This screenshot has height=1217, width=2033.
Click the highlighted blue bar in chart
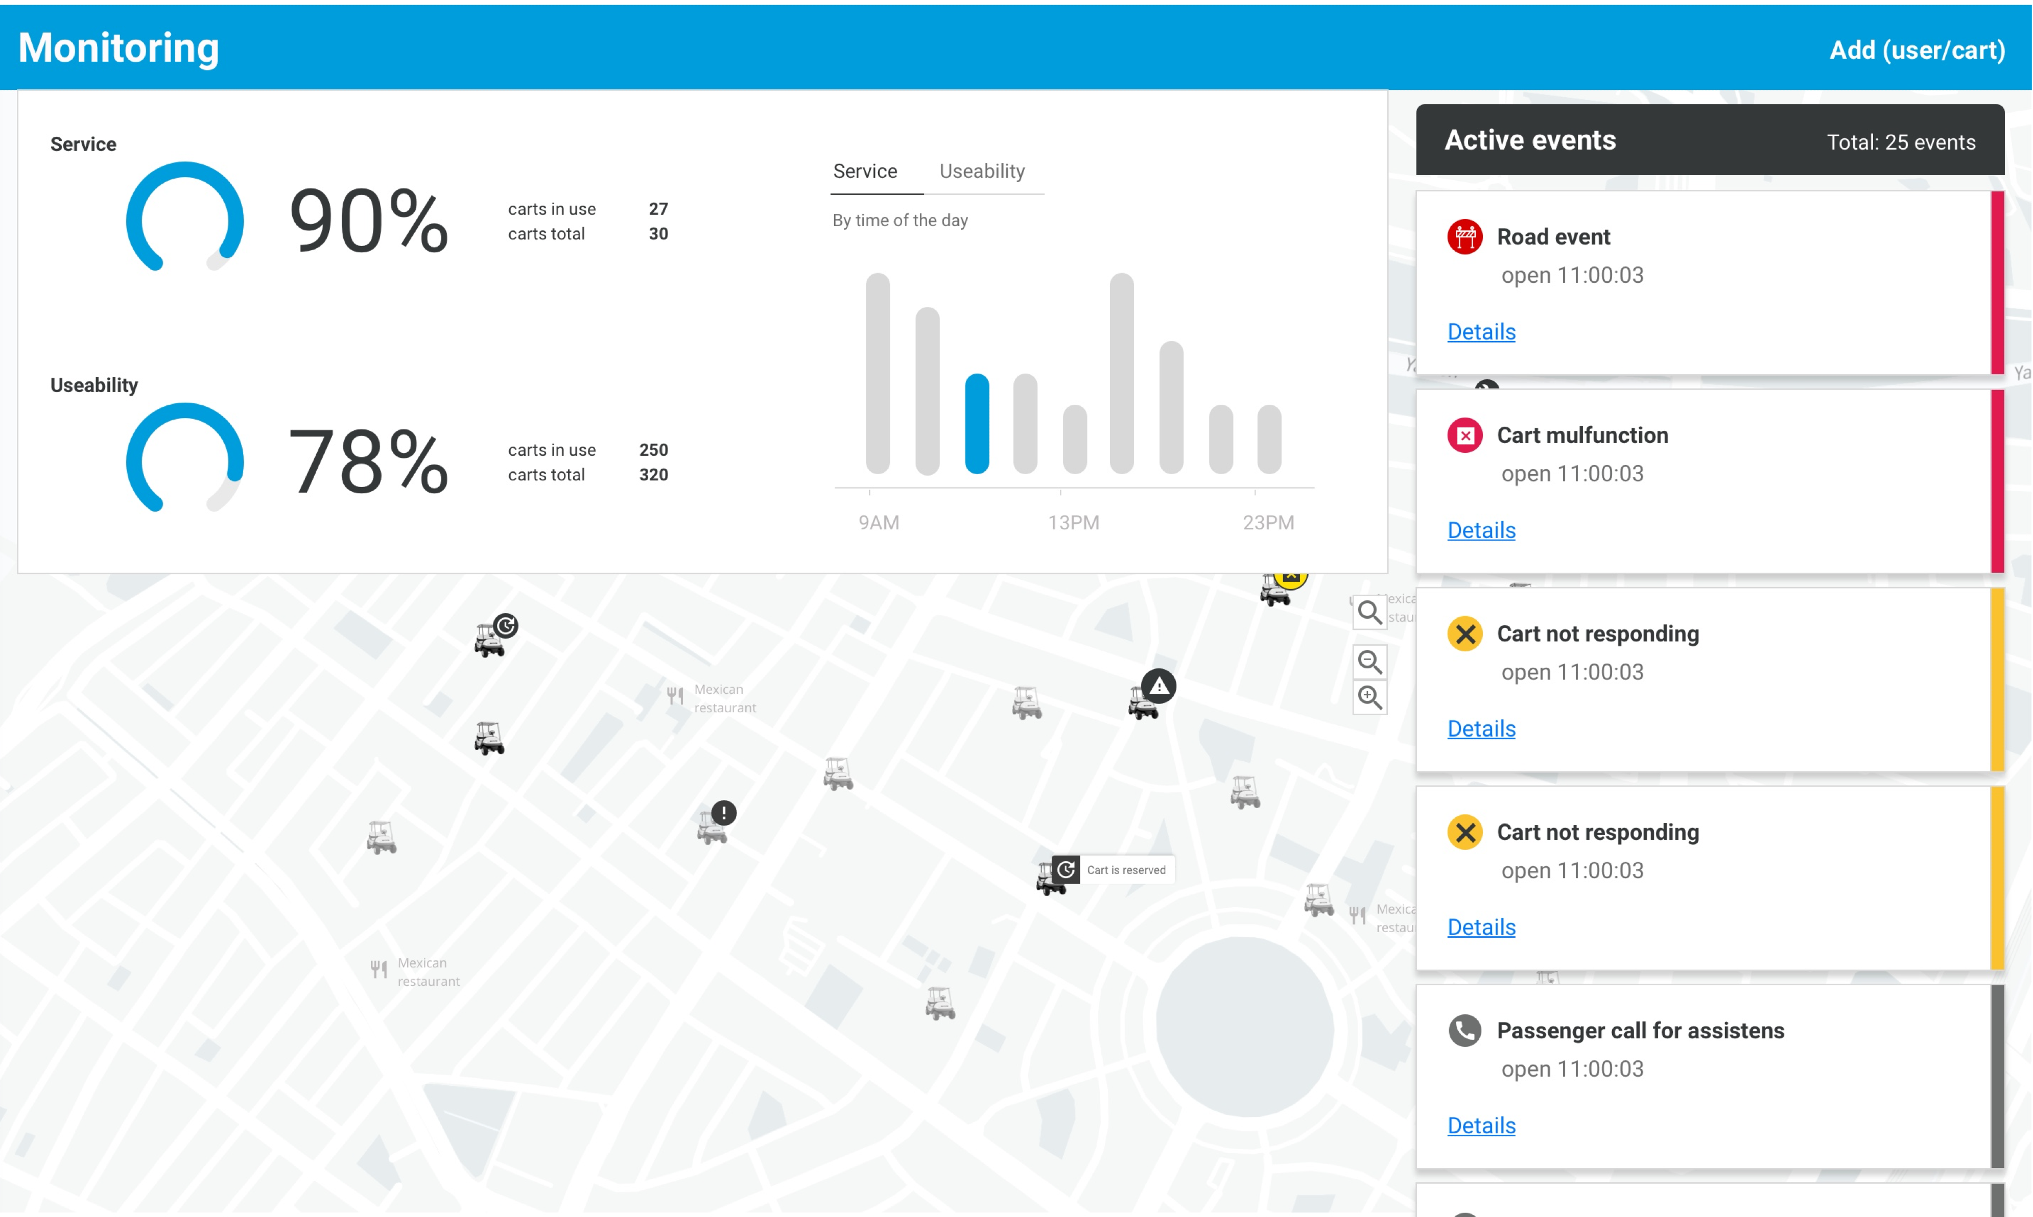pyautogui.click(x=976, y=423)
